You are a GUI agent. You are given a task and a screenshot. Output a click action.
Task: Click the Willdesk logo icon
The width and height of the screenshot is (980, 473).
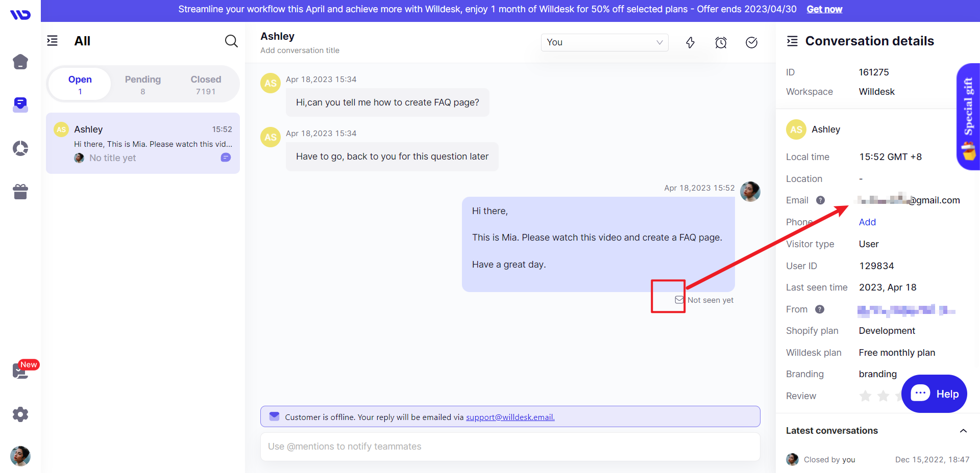point(20,14)
